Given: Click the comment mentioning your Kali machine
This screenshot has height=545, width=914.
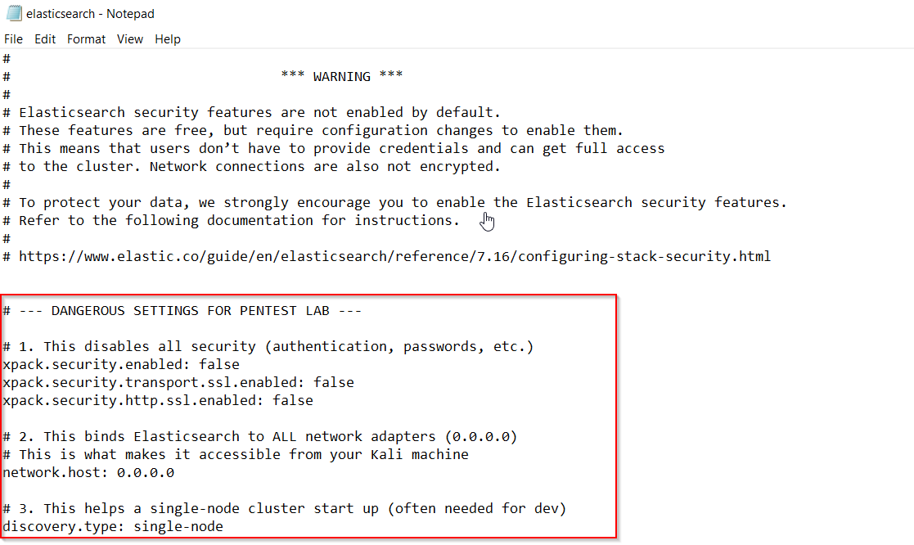Looking at the screenshot, I should (x=236, y=455).
